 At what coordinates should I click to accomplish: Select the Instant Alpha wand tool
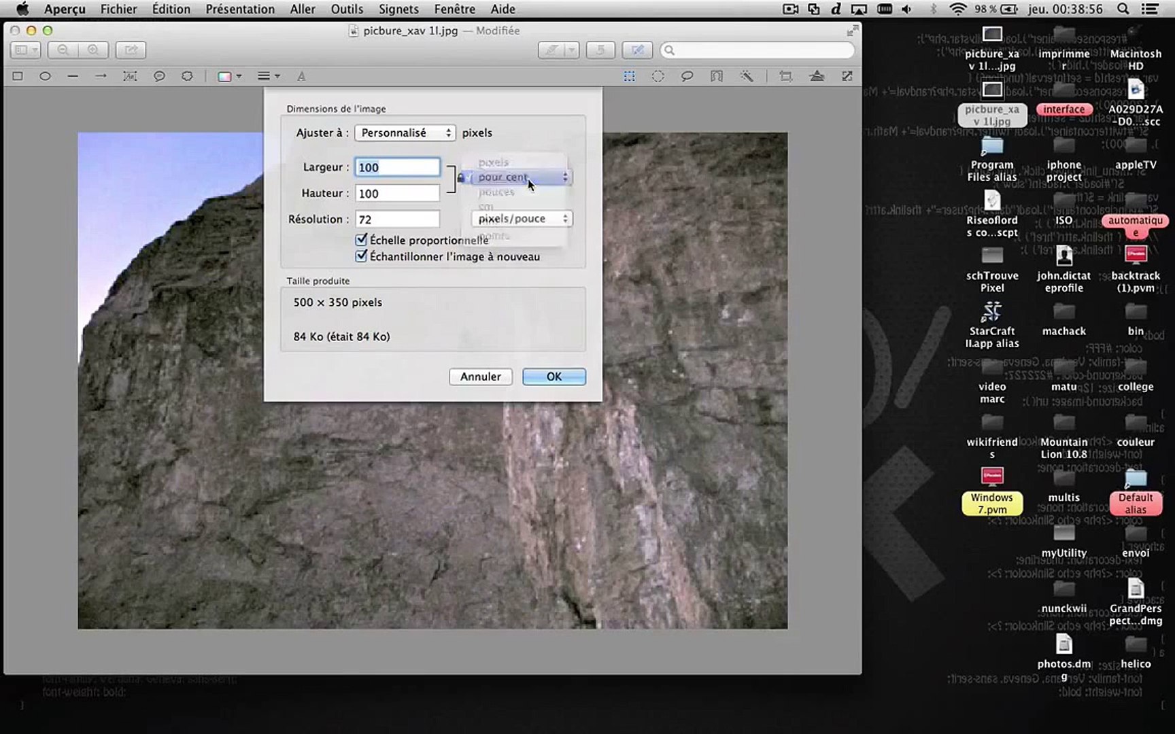746,76
